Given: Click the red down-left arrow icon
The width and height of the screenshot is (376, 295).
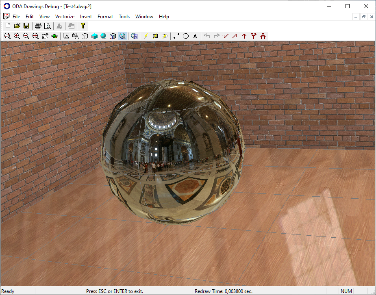Looking at the screenshot, I should coord(226,36).
